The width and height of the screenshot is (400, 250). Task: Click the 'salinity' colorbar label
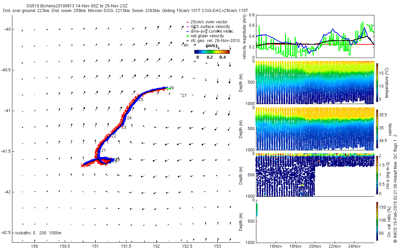(390, 130)
